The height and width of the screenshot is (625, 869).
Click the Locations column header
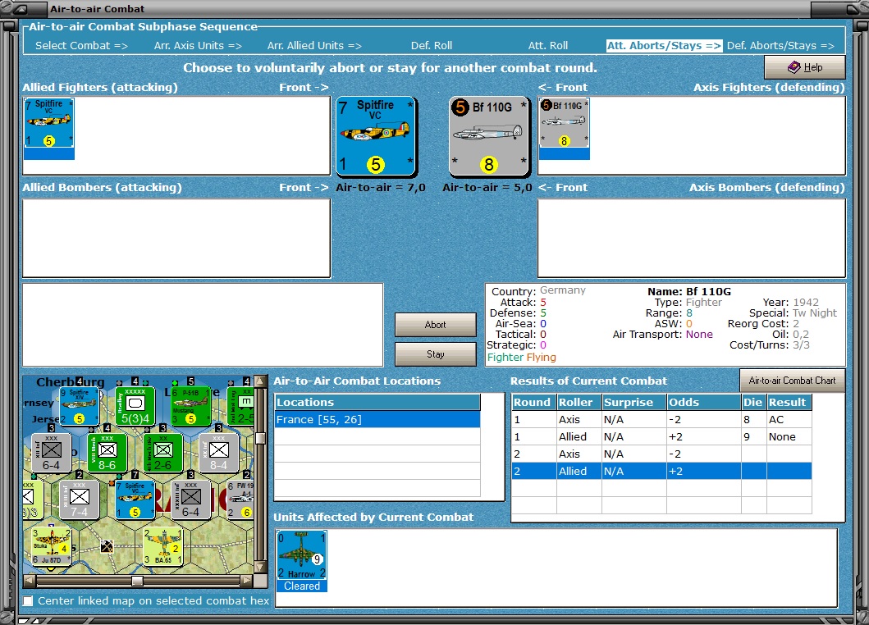[377, 402]
